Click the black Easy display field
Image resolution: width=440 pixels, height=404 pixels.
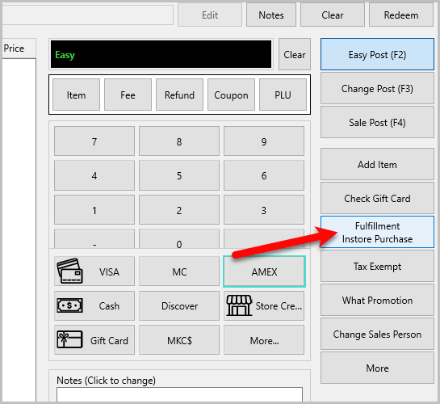point(161,54)
